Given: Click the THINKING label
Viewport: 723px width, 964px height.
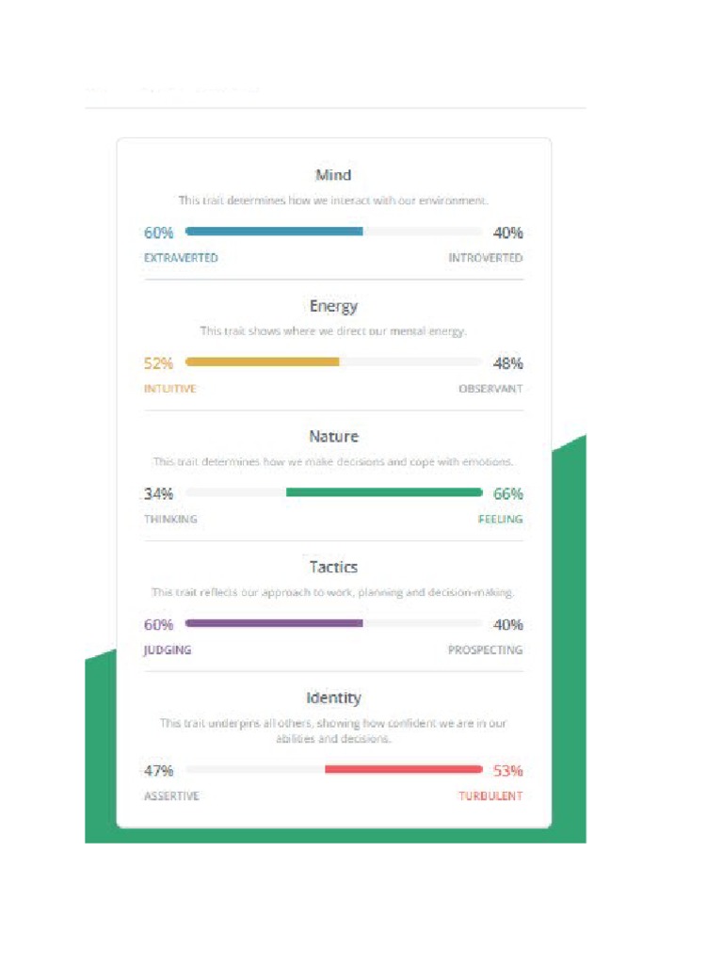Looking at the screenshot, I should click(170, 519).
